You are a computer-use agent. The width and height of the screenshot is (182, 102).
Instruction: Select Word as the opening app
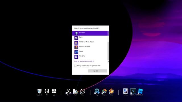(x=90, y=52)
